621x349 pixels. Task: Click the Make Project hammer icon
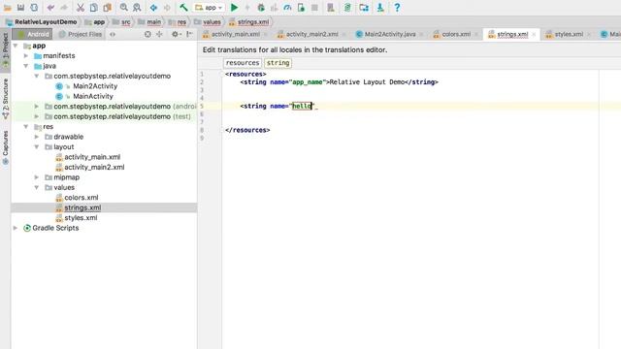coord(183,7)
